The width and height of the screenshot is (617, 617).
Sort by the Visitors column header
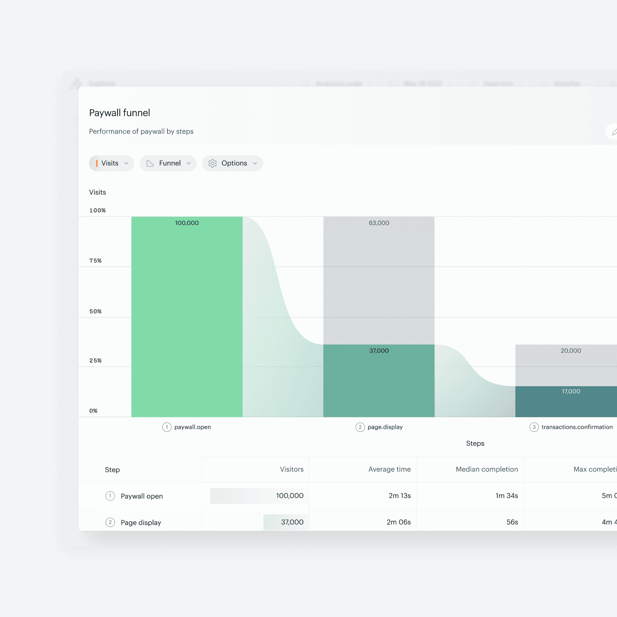click(291, 469)
